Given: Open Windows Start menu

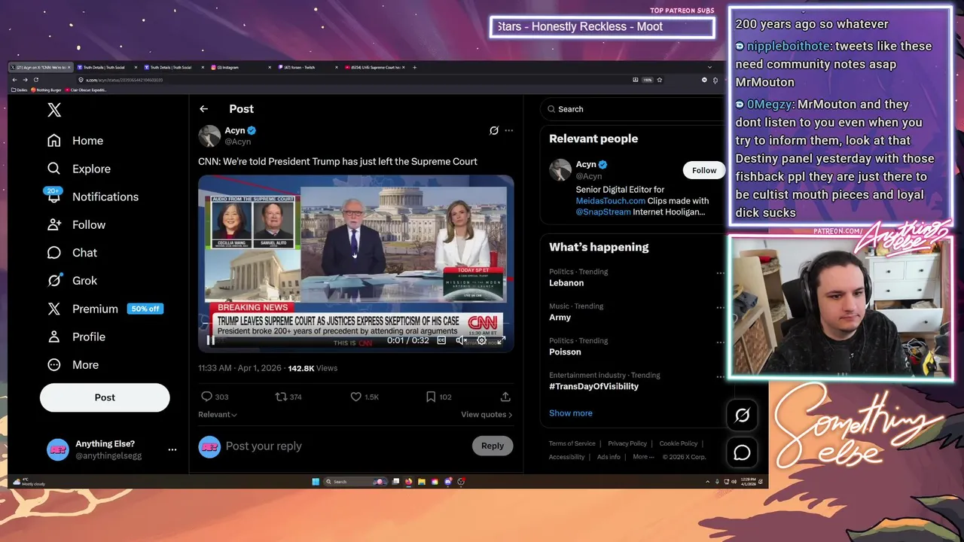Looking at the screenshot, I should click(316, 482).
